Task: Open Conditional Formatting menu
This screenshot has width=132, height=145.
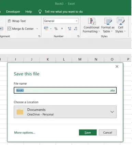Action: pos(91,25)
